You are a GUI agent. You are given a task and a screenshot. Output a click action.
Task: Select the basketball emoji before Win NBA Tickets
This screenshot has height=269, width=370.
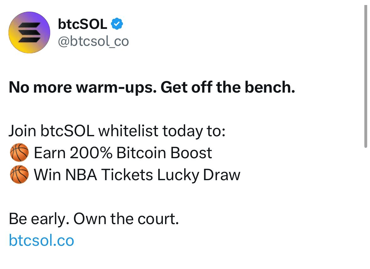tap(19, 175)
